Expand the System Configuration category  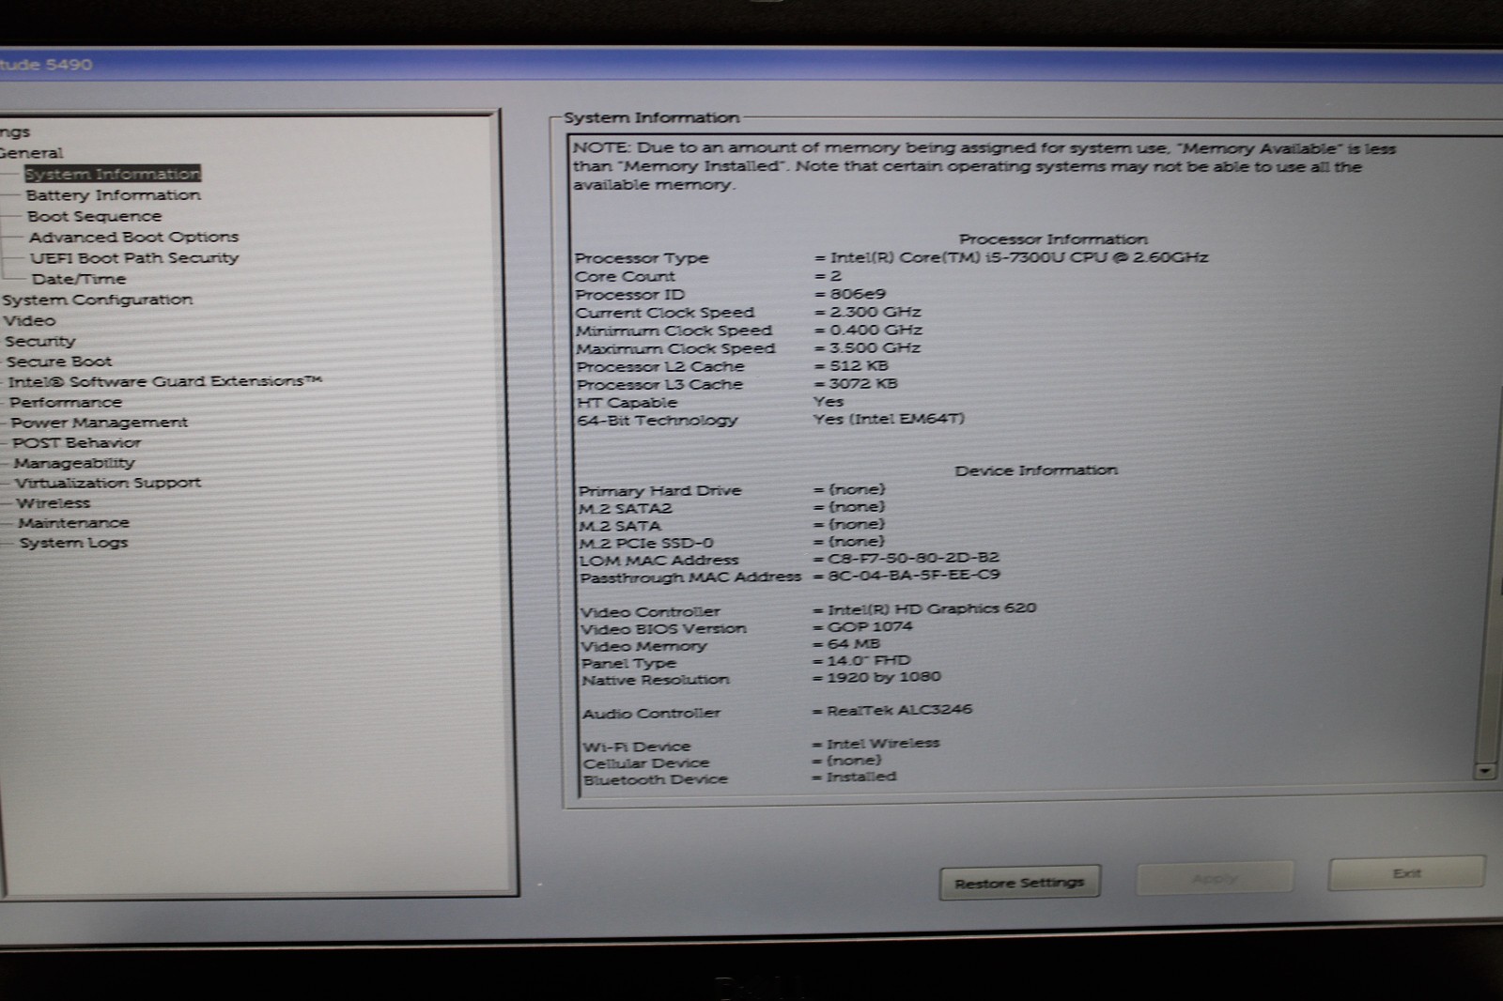point(98,300)
